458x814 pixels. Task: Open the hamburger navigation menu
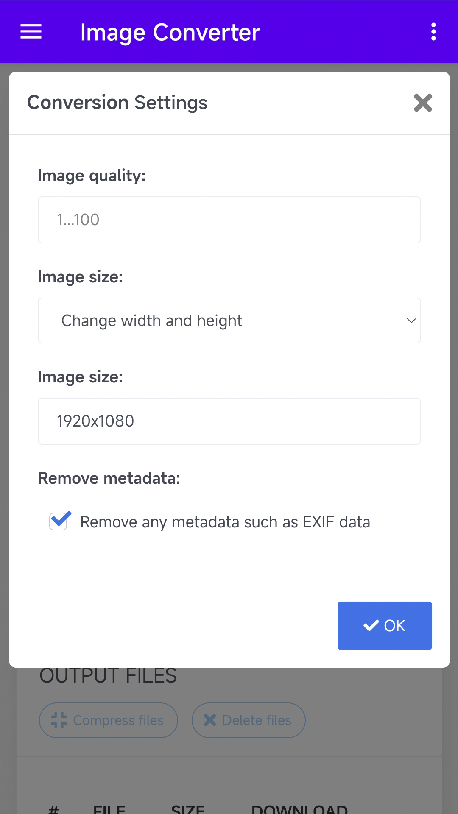coord(31,32)
